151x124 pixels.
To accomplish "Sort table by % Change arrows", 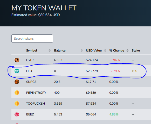I will [127, 50].
